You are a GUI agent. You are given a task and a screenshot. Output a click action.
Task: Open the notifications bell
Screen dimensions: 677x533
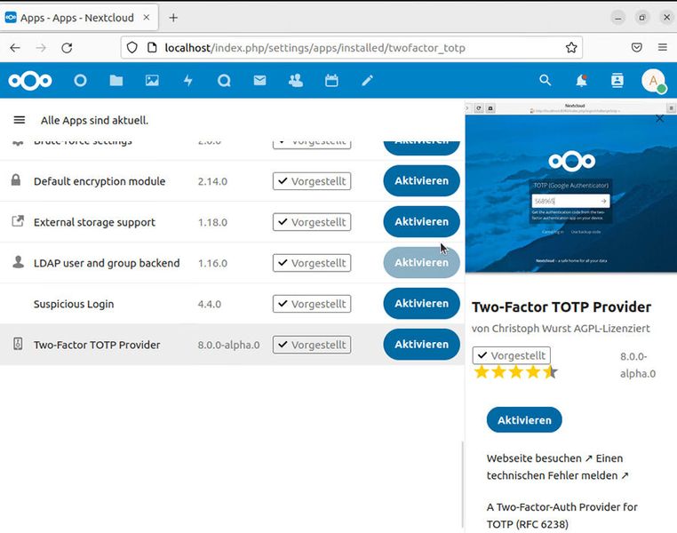pyautogui.click(x=582, y=80)
